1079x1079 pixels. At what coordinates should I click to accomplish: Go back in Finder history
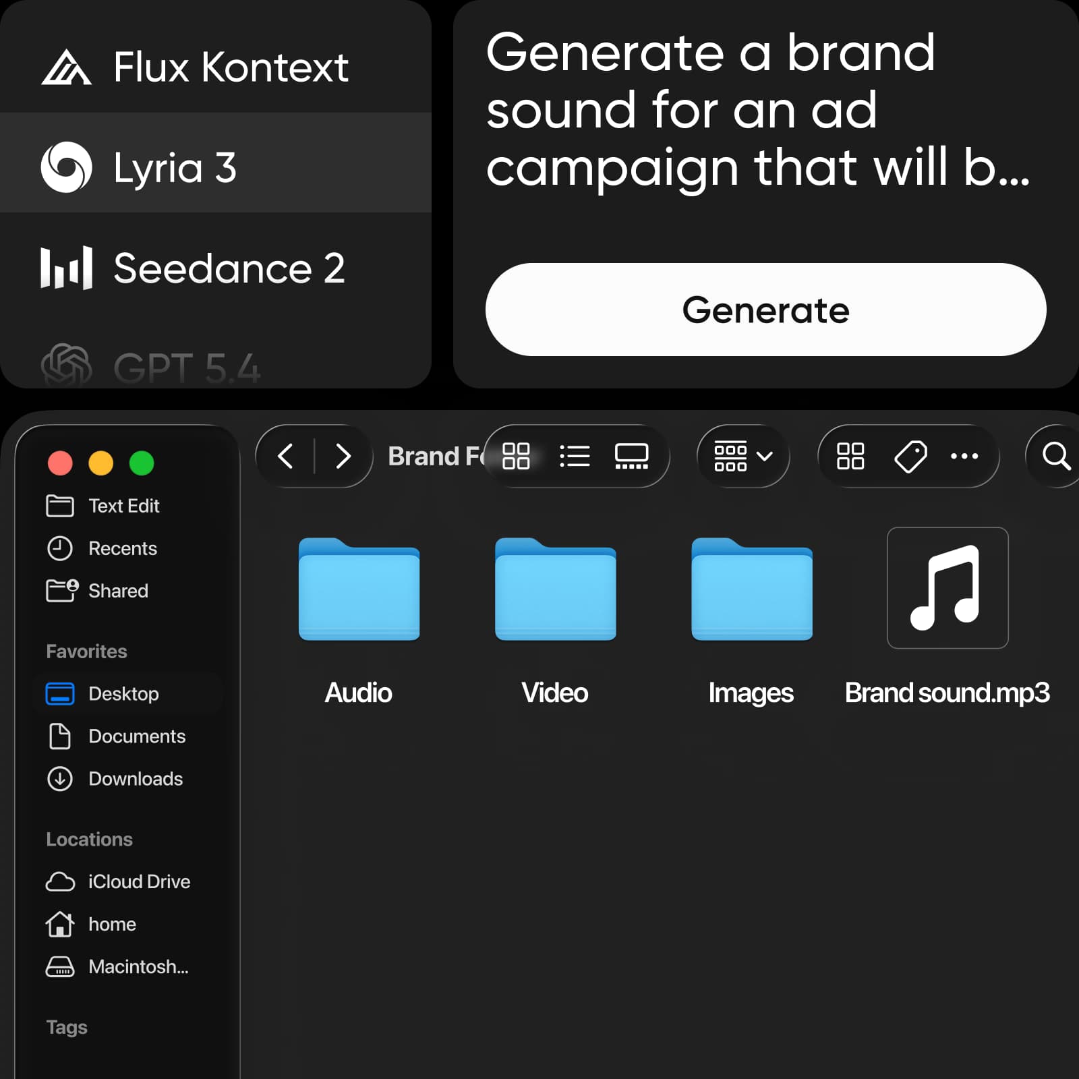point(285,457)
